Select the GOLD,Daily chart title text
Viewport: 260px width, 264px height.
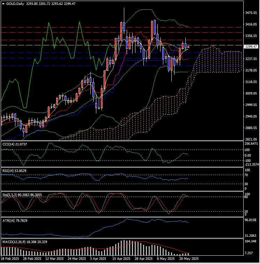click(15, 4)
